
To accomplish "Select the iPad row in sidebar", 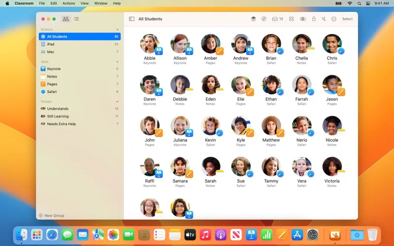I will pyautogui.click(x=80, y=44).
